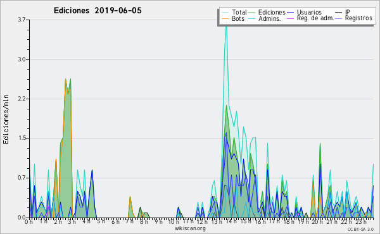Click the y-axis value '0.0'
This screenshot has height=234, width=380.
click(22, 218)
